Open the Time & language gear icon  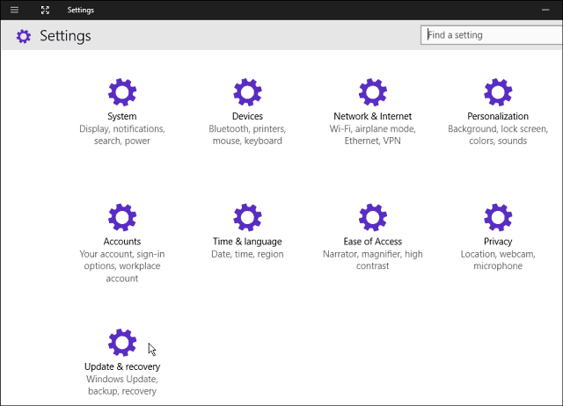(247, 217)
